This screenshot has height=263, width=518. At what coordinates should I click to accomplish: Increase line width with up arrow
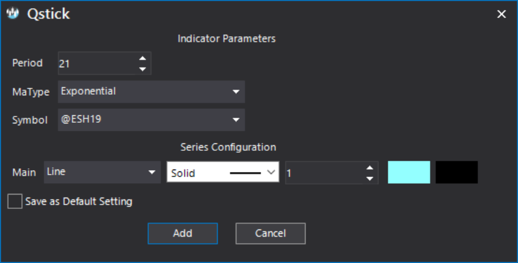(x=370, y=168)
